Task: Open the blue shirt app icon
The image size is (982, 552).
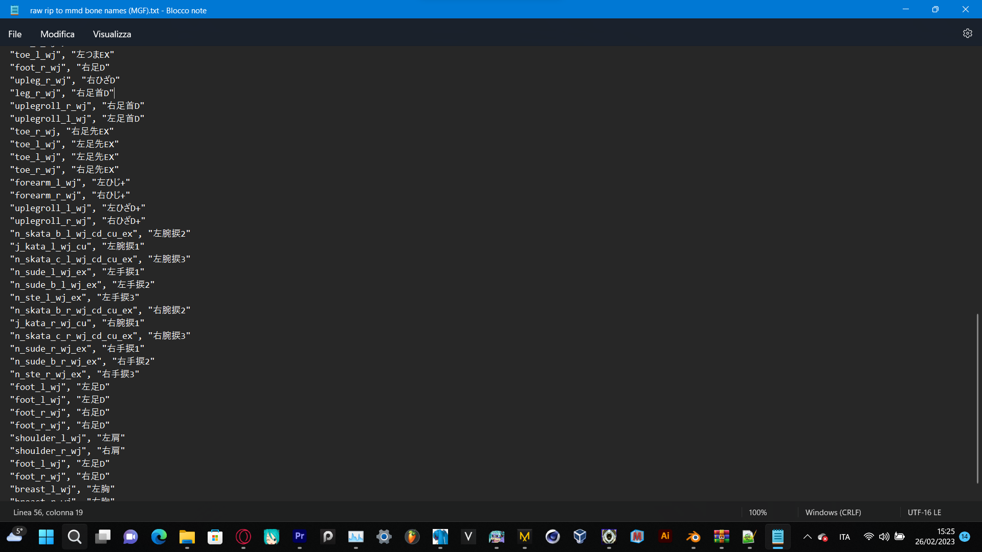Action: [x=440, y=537]
